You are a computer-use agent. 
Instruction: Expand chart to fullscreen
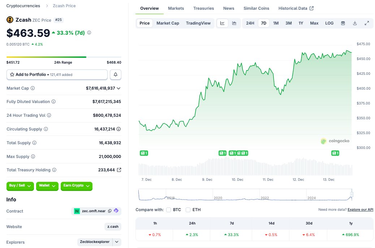point(367,23)
